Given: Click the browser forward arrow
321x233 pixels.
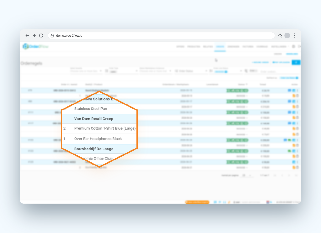Looking at the screenshot, I should [x=34, y=36].
